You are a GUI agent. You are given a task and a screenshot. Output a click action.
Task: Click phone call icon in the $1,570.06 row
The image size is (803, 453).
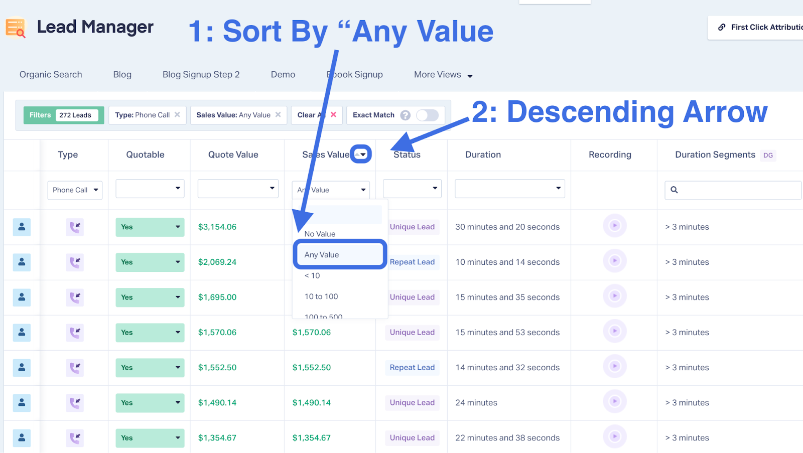(75, 333)
